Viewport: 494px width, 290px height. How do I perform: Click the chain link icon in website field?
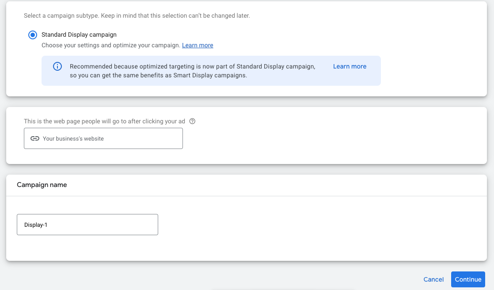point(35,138)
